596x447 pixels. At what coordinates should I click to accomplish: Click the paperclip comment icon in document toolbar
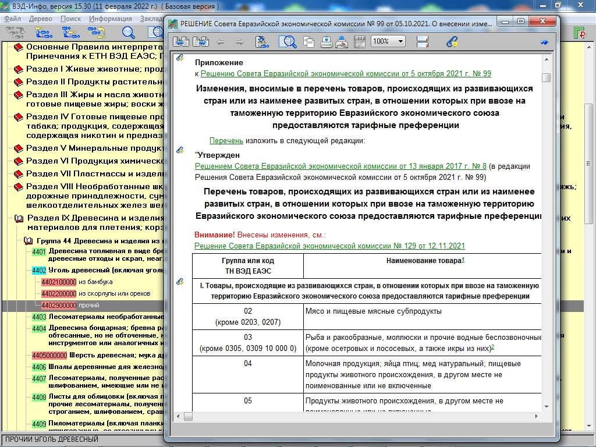click(x=452, y=41)
